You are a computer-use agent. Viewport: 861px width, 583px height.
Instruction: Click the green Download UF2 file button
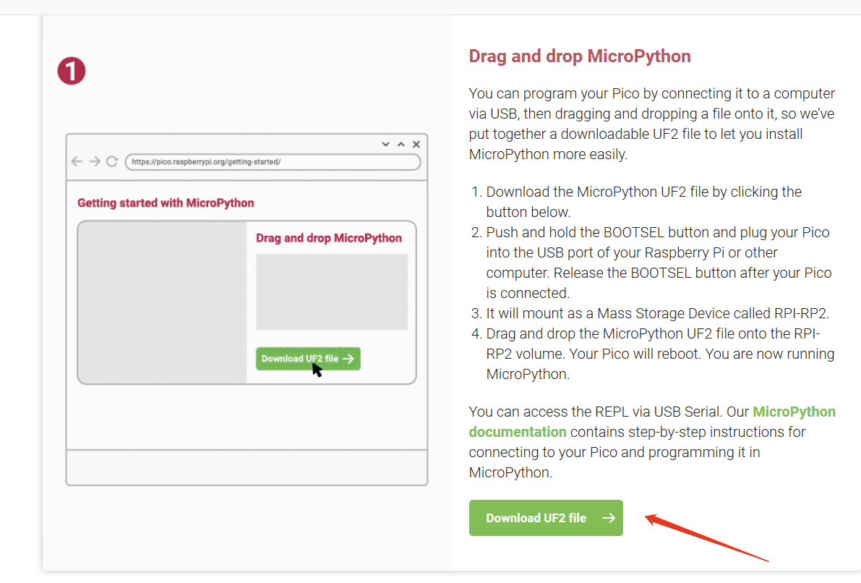[x=546, y=518]
